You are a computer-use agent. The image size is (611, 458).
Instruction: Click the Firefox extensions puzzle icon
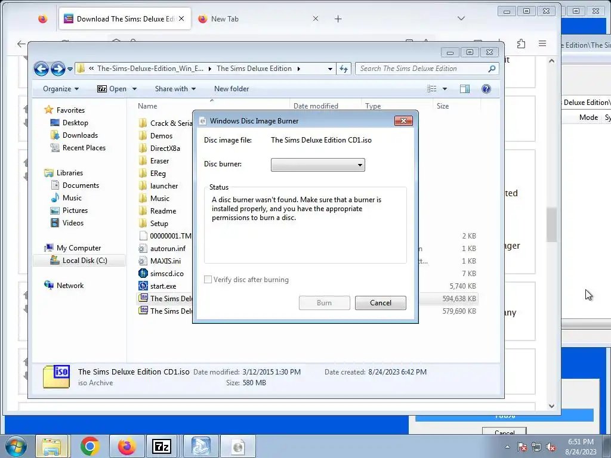521,44
